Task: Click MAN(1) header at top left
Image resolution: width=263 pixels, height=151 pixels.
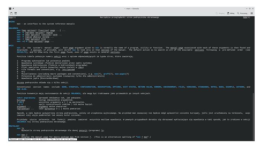Action: (12, 17)
